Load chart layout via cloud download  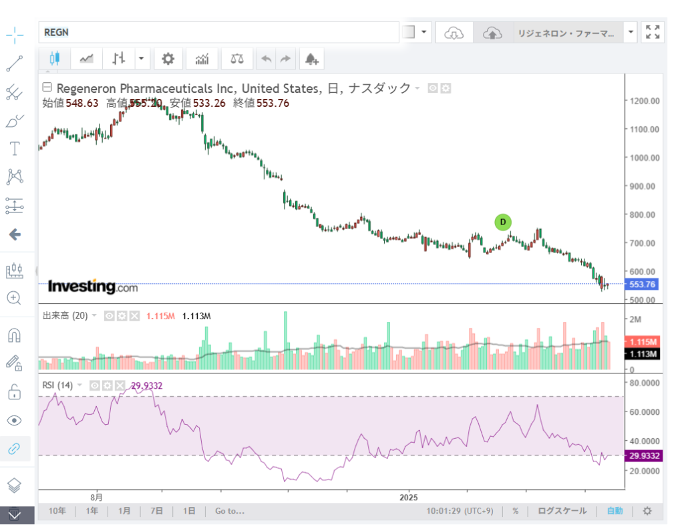click(x=454, y=33)
